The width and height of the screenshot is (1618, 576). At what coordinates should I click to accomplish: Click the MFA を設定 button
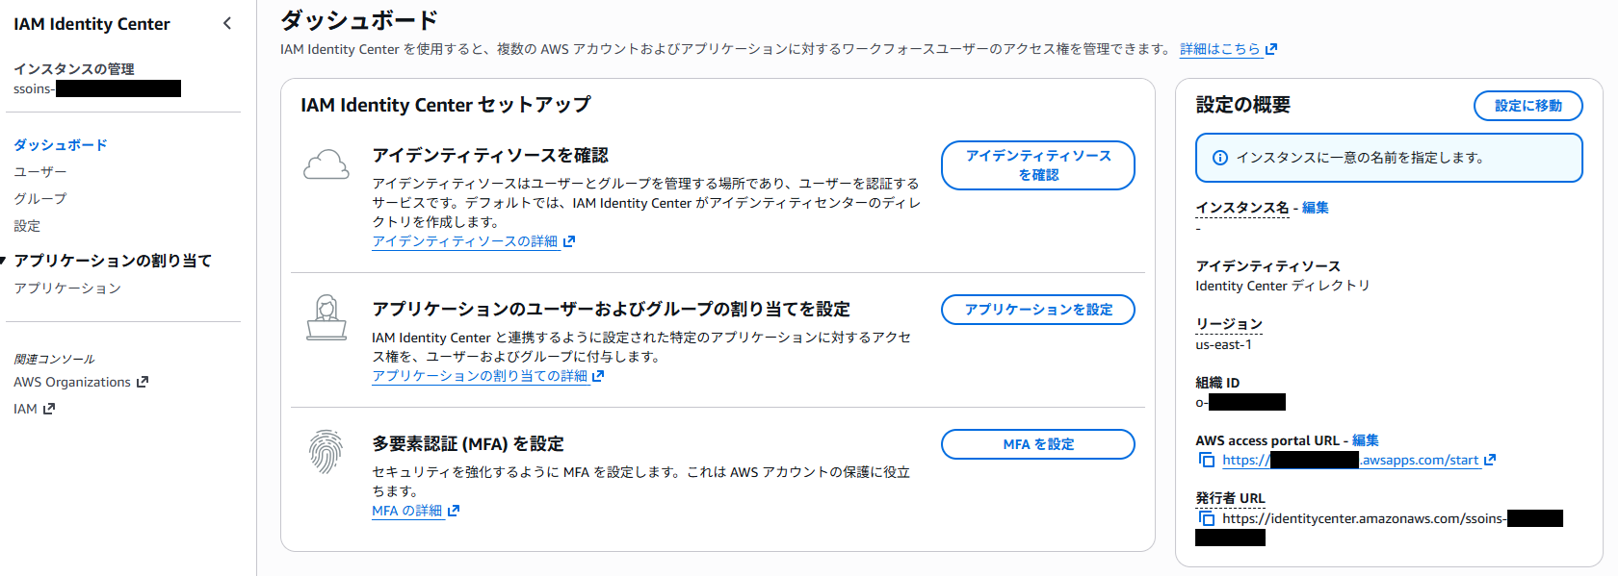tap(1037, 444)
